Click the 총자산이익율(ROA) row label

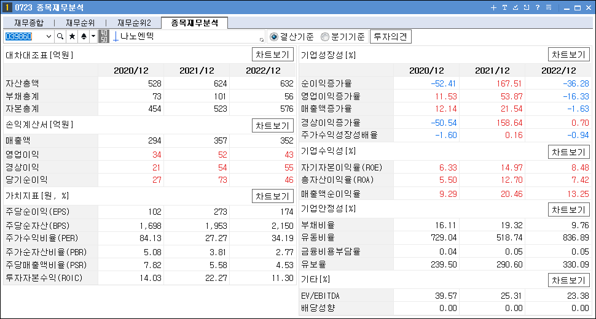click(337, 180)
